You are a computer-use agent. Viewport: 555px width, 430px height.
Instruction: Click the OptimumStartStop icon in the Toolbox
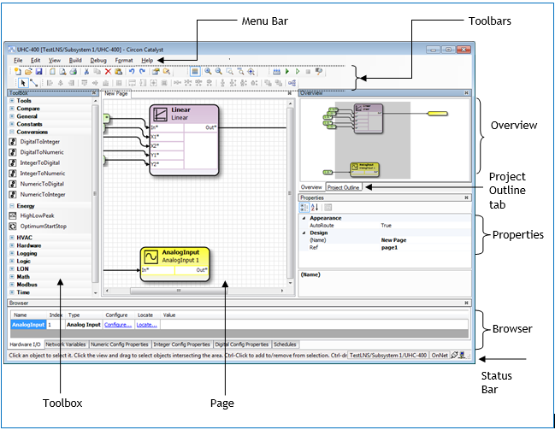(13, 227)
